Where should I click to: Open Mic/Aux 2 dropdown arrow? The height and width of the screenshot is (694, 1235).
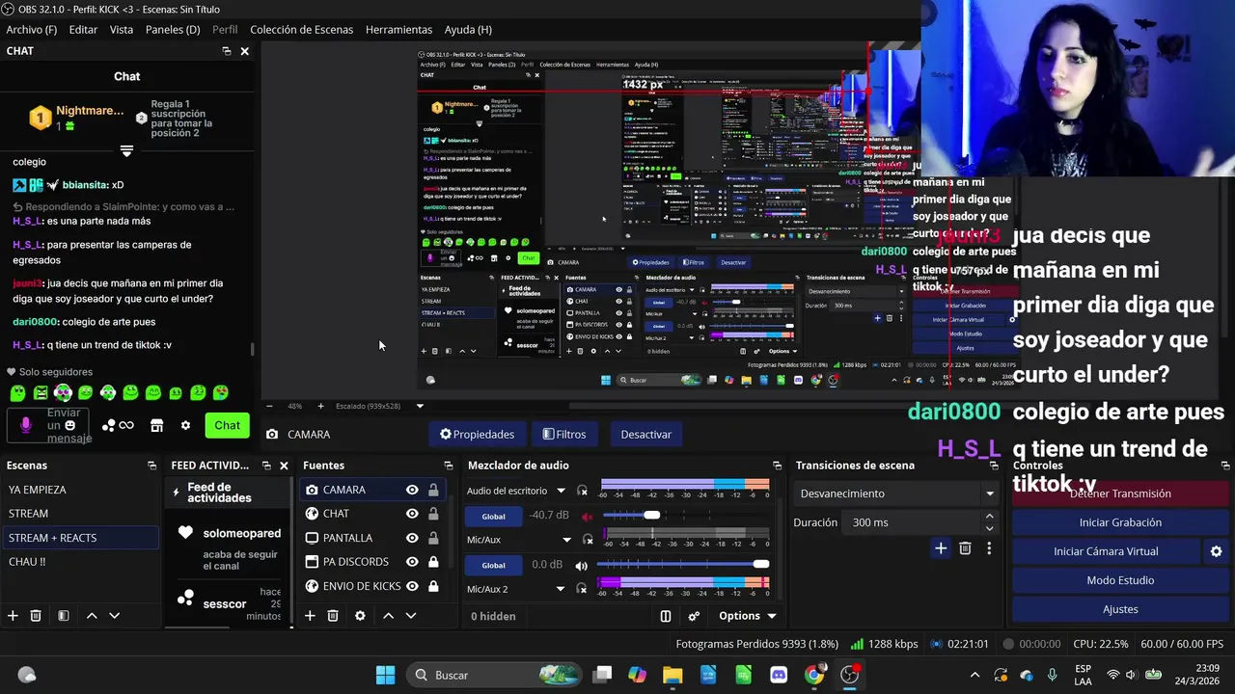point(561,589)
